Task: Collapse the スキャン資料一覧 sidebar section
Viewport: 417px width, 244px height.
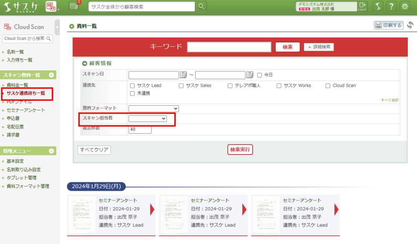Action: [51, 75]
